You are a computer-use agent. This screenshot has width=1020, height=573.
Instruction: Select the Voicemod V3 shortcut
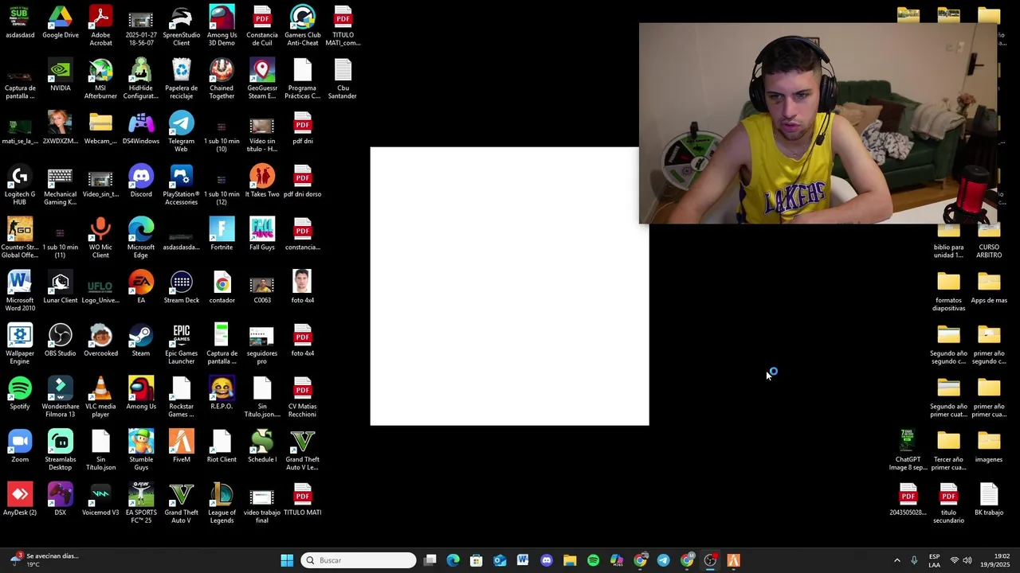click(100, 499)
